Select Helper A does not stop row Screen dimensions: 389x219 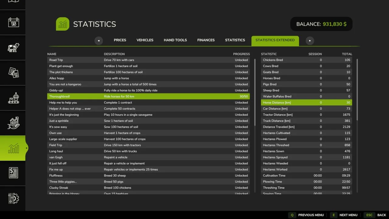tap(148, 109)
